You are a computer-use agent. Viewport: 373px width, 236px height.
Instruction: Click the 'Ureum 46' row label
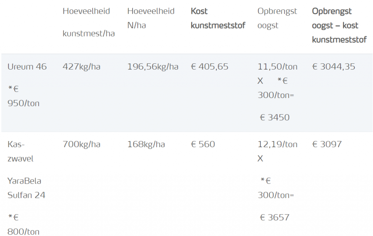(x=27, y=67)
